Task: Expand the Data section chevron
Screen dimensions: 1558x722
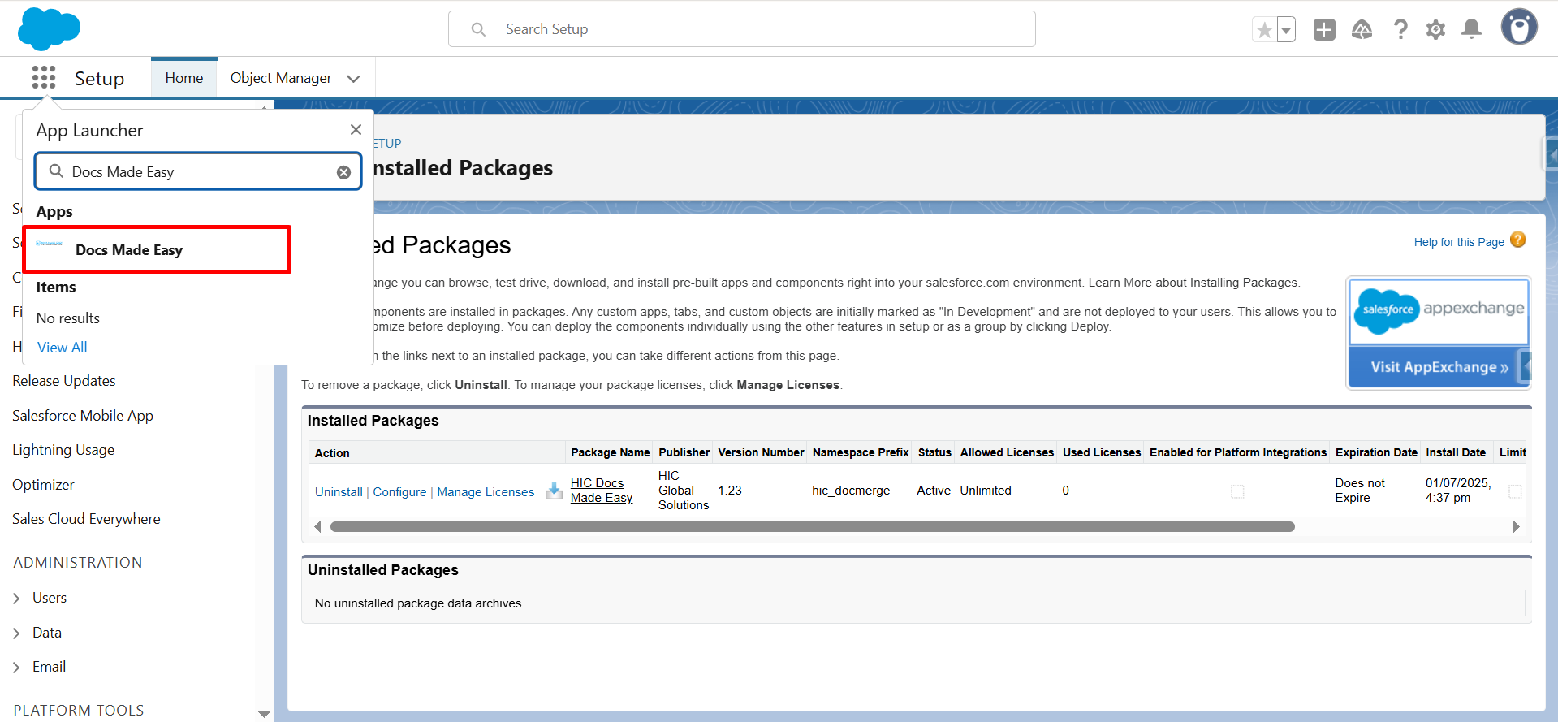Action: click(16, 633)
